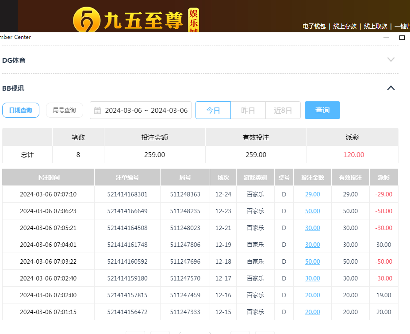
Task: Click timestamp 2024-03-06 07:02:00
Action: 48,295
